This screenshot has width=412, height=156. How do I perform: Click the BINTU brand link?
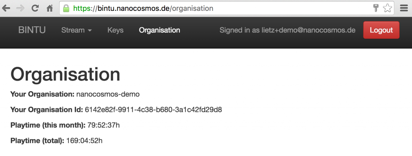(x=32, y=30)
